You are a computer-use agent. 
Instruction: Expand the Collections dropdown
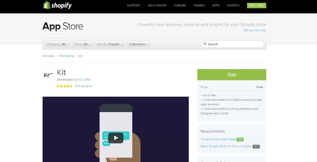138,44
